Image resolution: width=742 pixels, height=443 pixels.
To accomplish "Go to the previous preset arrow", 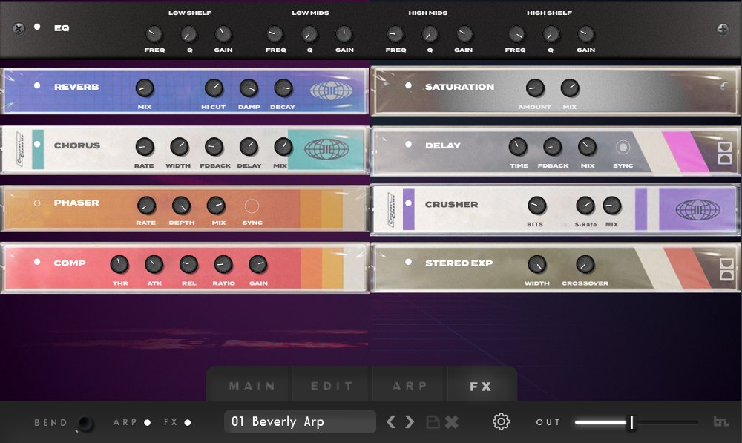I will tap(392, 421).
